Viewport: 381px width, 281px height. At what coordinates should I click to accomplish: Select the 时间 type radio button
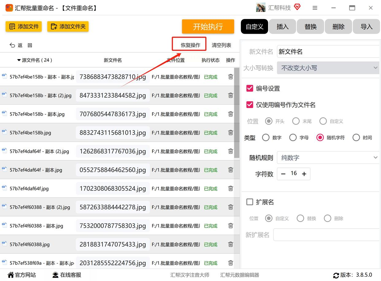[356, 137]
